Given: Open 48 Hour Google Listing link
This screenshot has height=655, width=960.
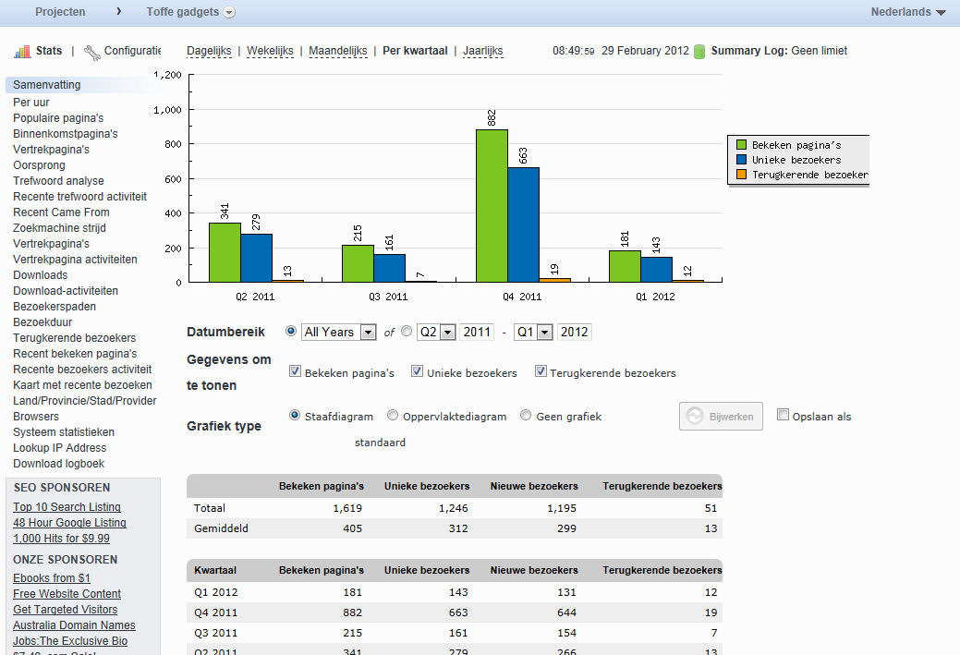Looking at the screenshot, I should click(x=69, y=523).
